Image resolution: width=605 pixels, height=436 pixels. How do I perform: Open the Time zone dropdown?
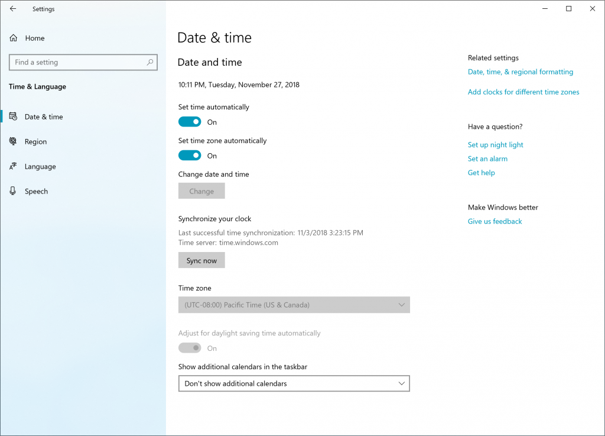coord(294,305)
